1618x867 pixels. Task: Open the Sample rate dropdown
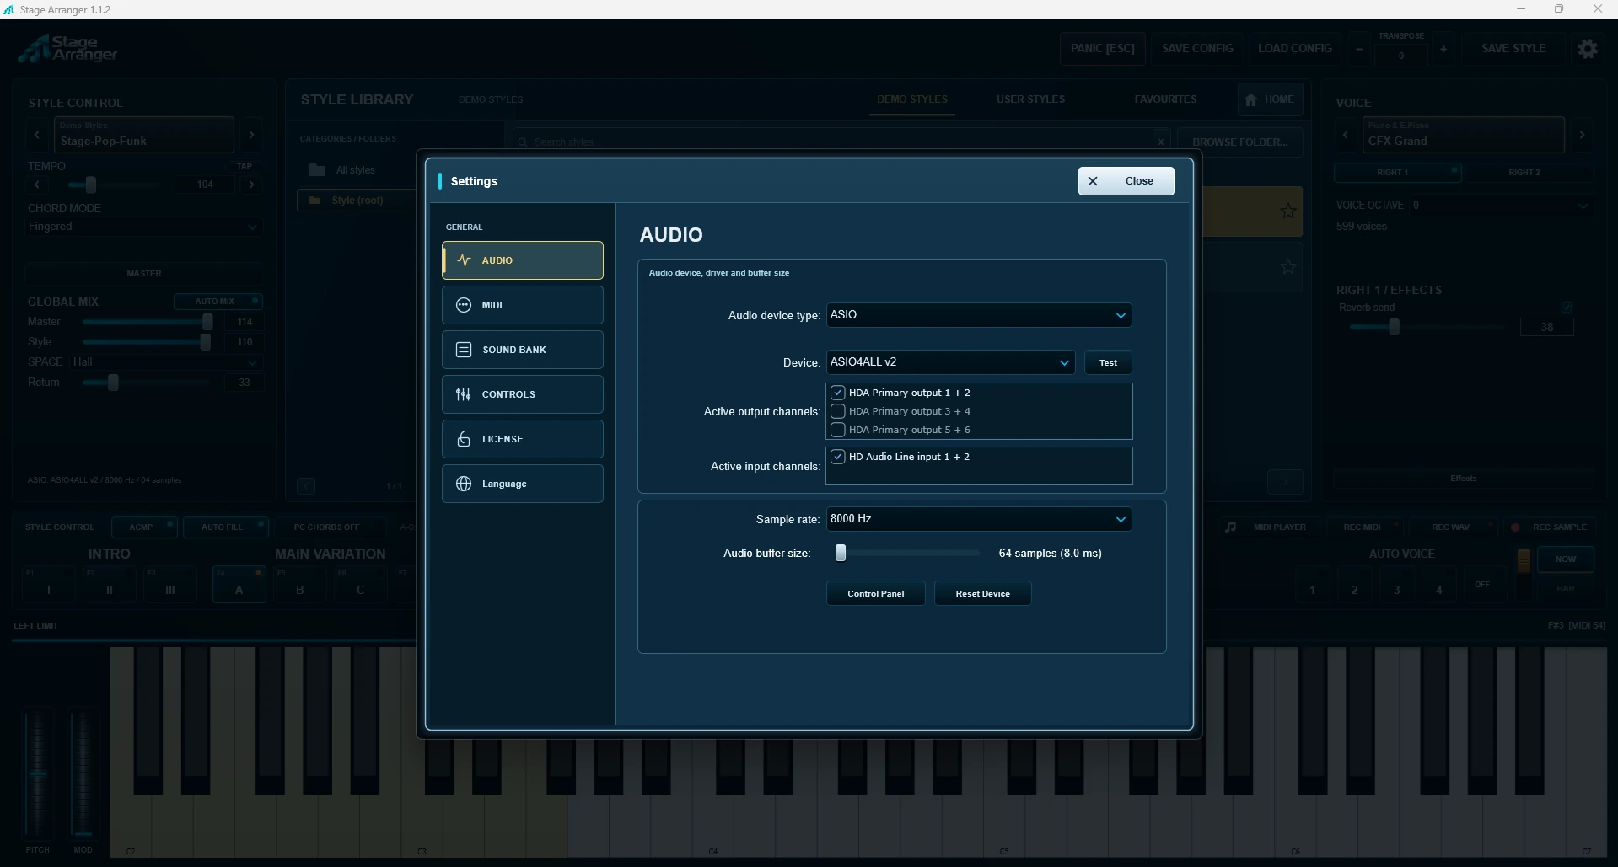pos(979,519)
